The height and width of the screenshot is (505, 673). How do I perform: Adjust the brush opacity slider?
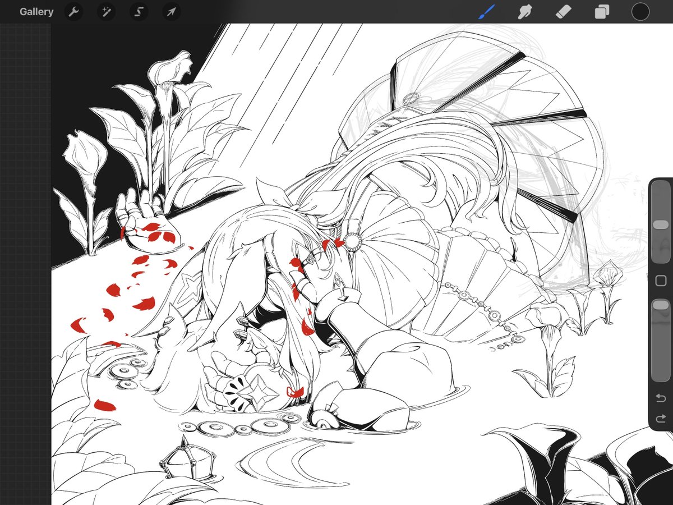661,305
